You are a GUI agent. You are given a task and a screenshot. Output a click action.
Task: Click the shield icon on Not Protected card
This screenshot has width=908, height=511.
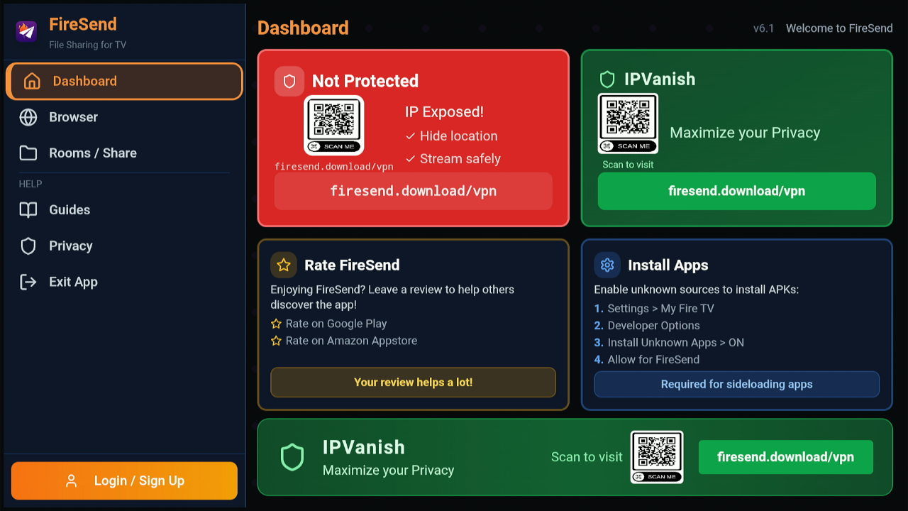[289, 82]
